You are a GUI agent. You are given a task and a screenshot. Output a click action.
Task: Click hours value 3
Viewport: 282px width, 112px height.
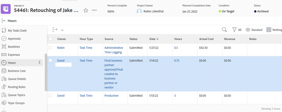click(x=175, y=96)
